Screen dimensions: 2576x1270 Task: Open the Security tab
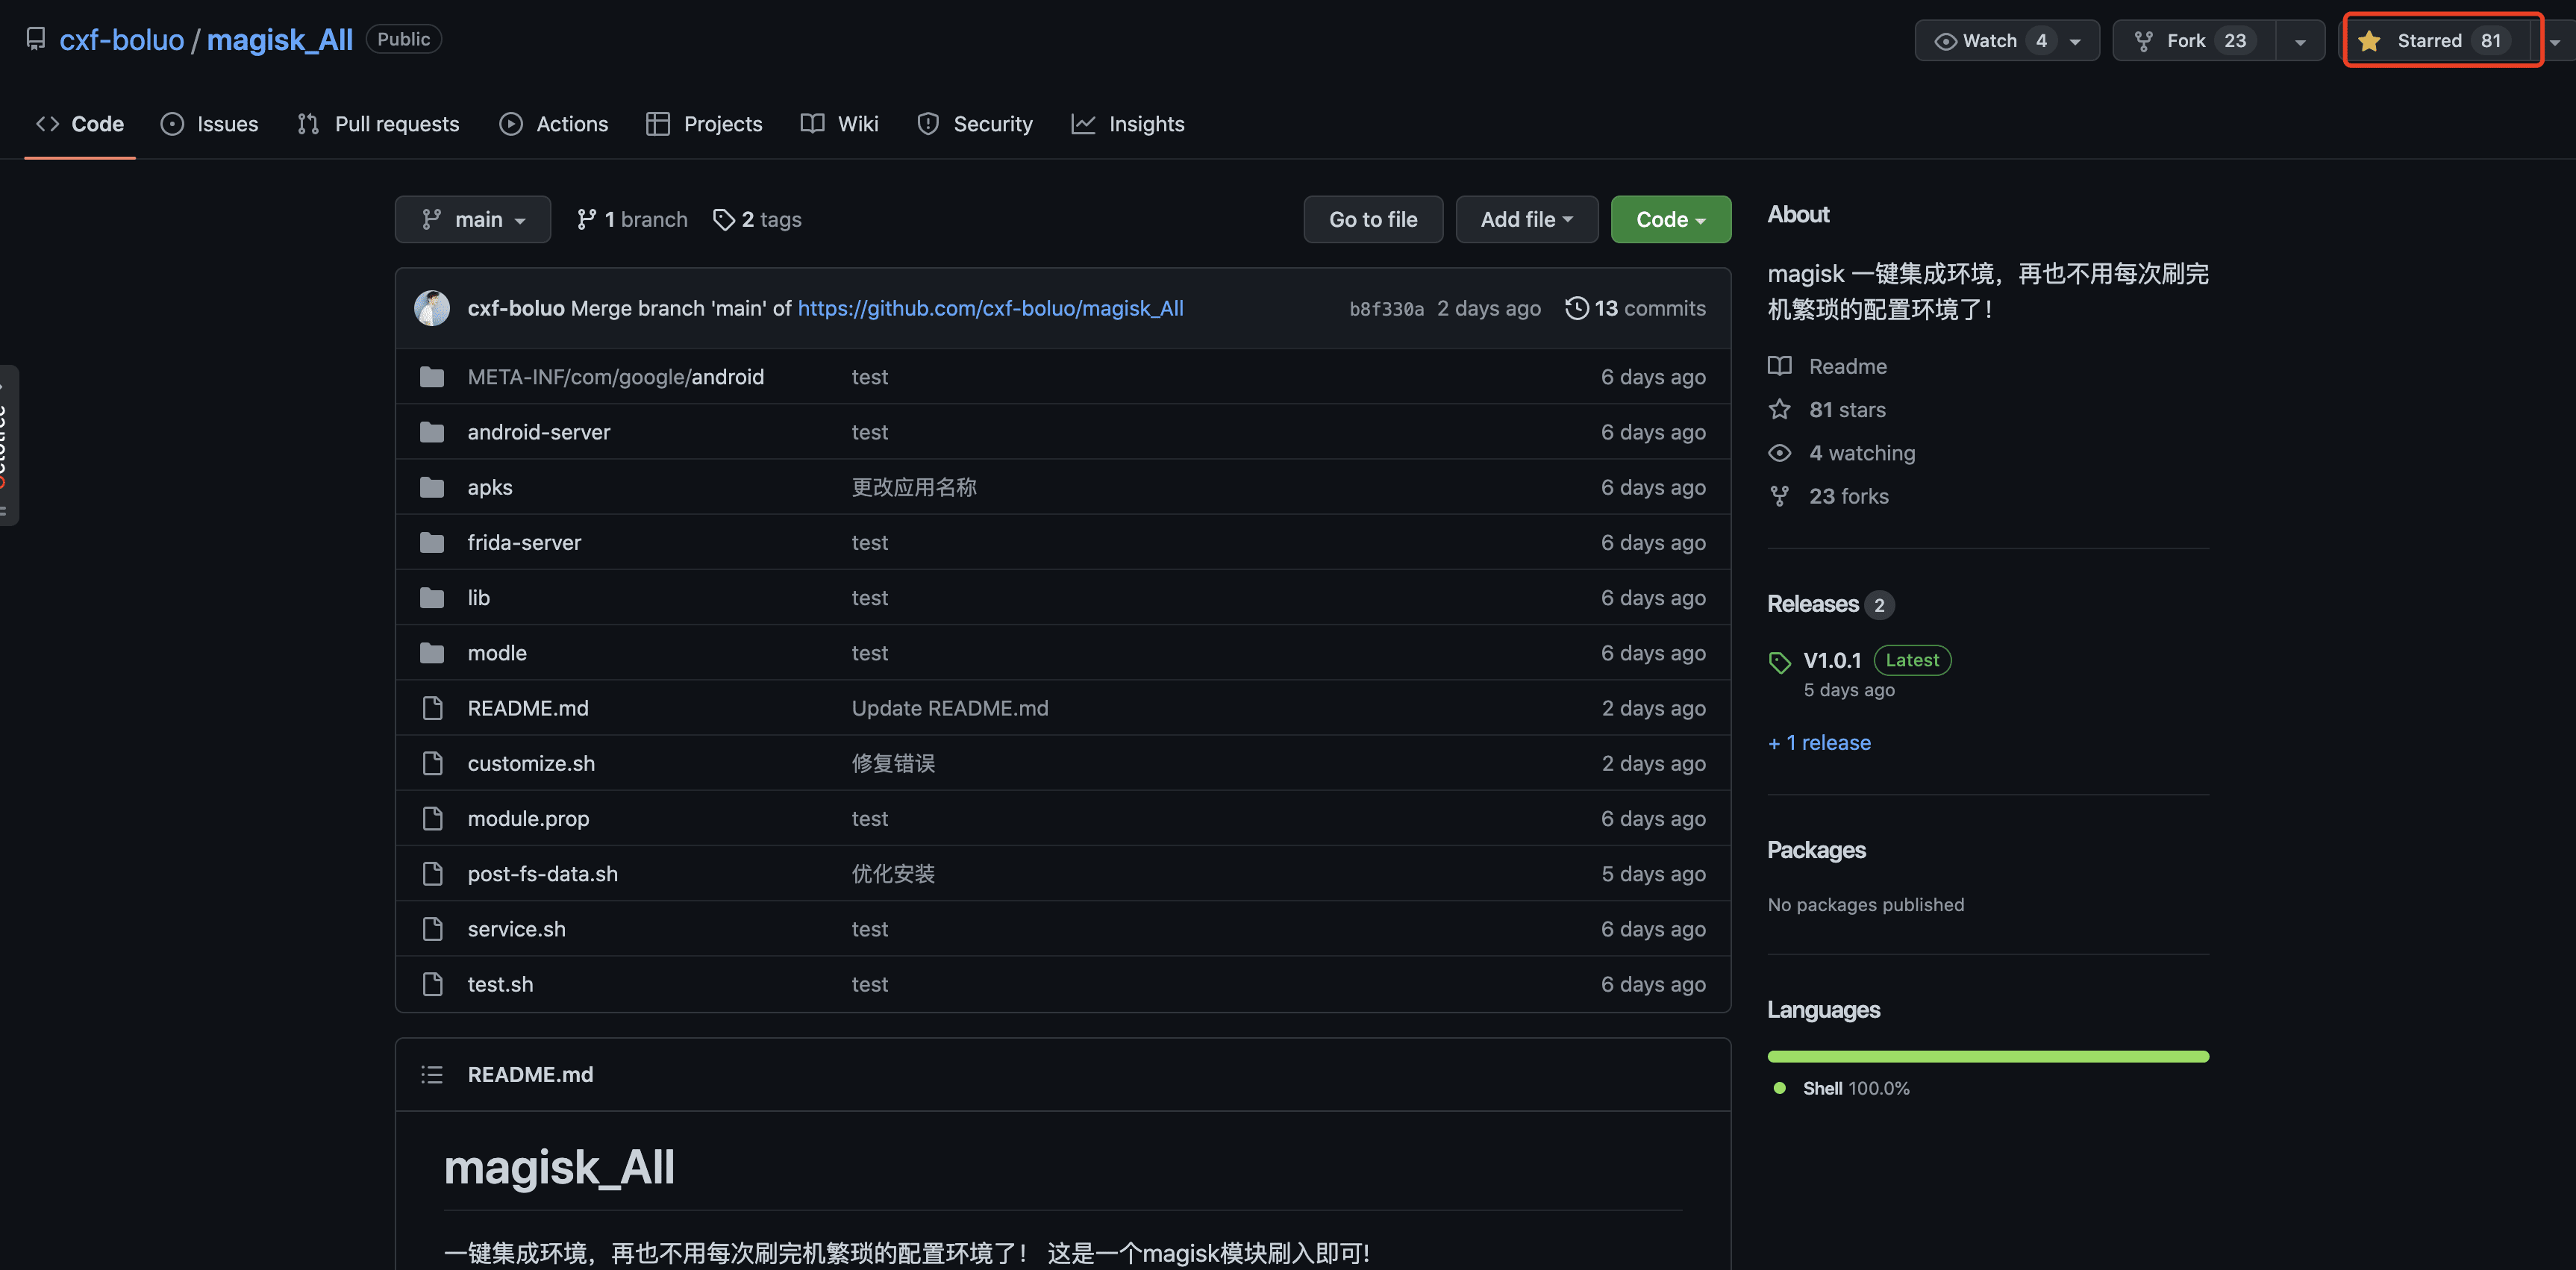(x=974, y=124)
